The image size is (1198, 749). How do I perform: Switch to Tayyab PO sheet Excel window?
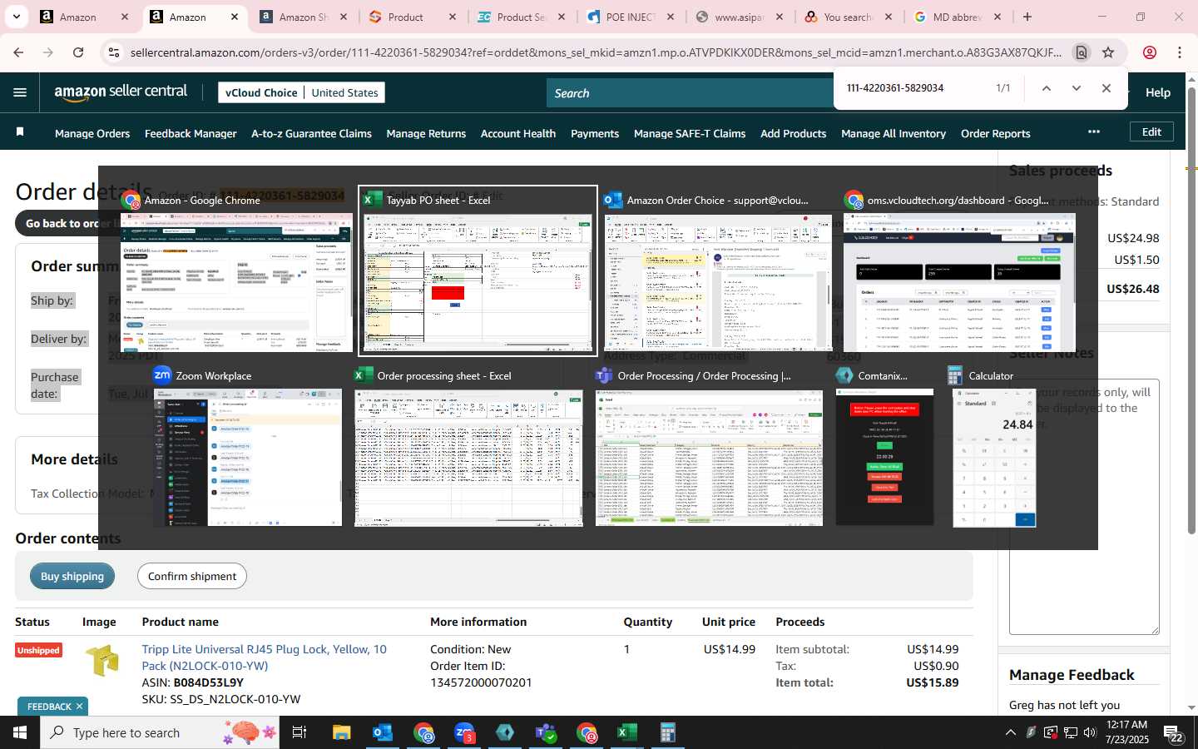pos(478,271)
